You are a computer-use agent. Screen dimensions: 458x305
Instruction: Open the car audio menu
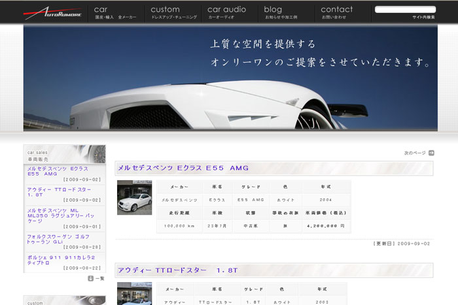(226, 13)
